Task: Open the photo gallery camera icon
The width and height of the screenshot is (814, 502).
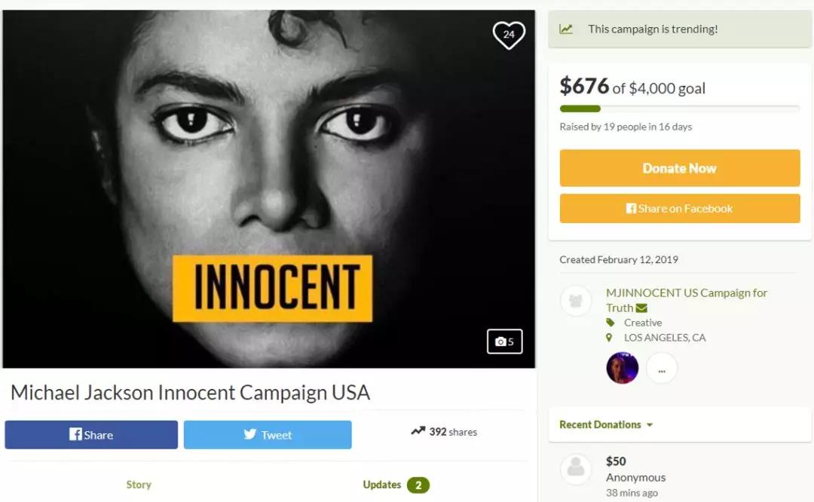Action: (504, 341)
